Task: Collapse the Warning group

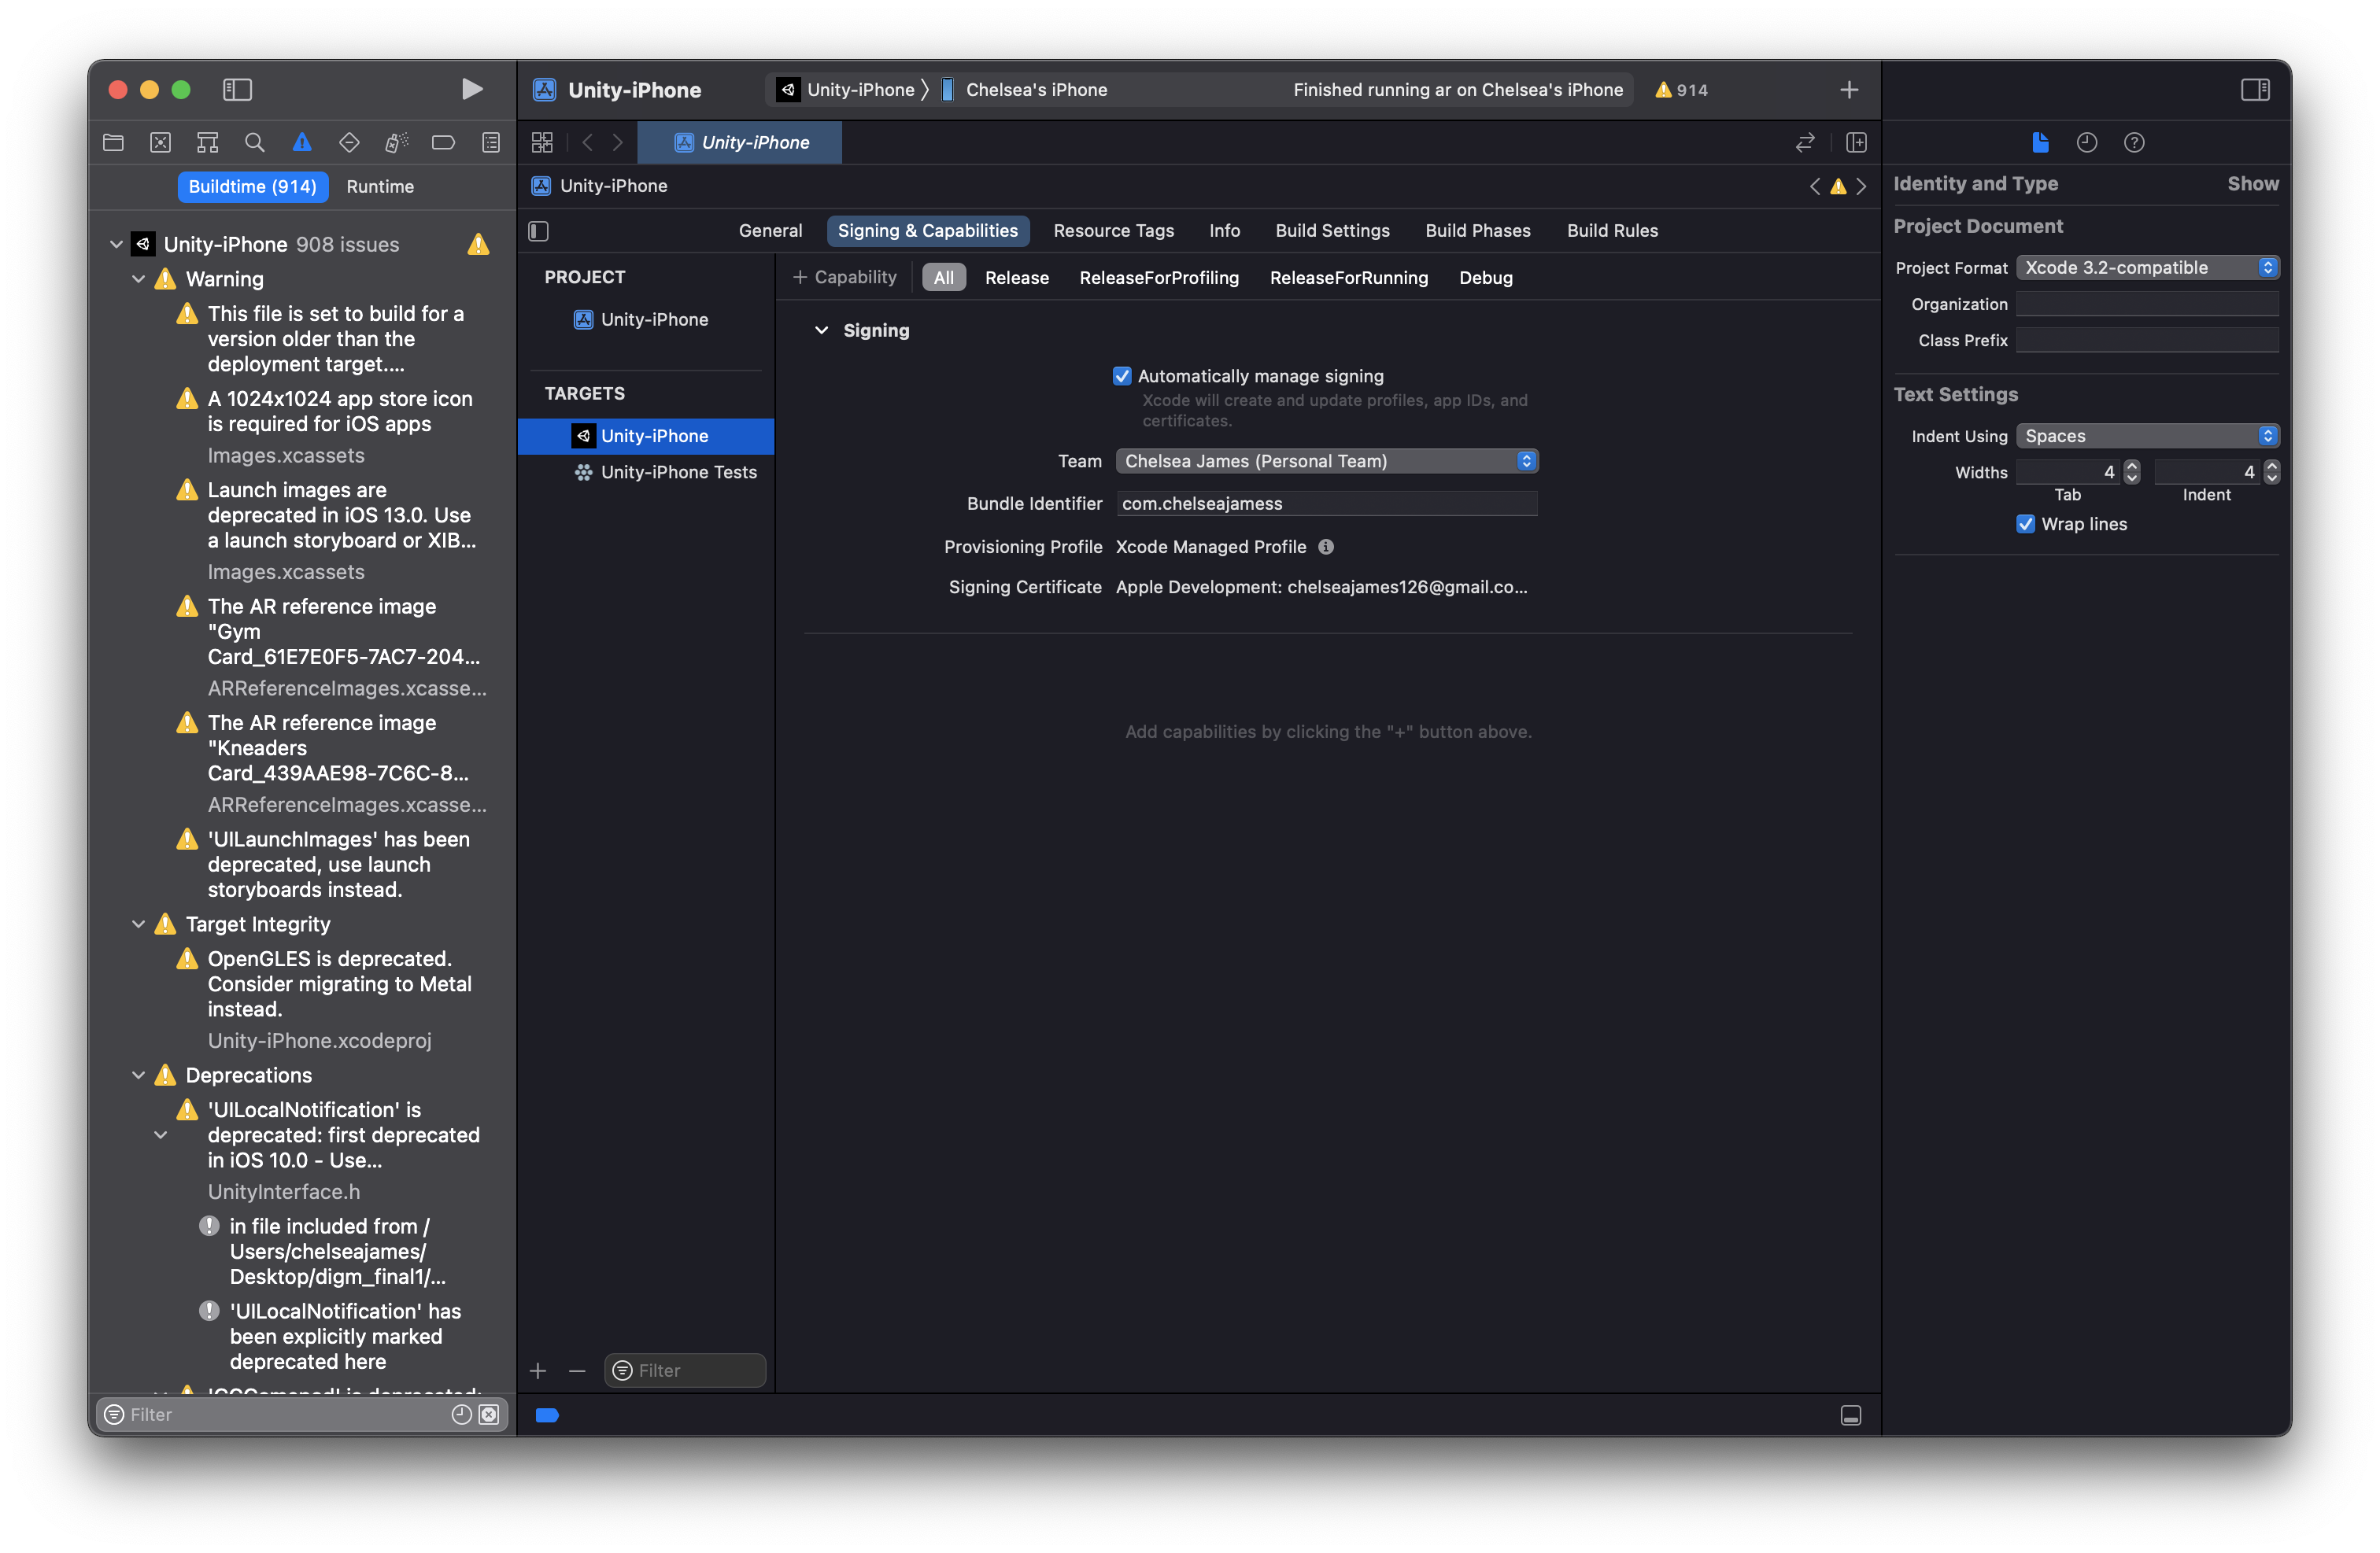Action: tap(138, 279)
